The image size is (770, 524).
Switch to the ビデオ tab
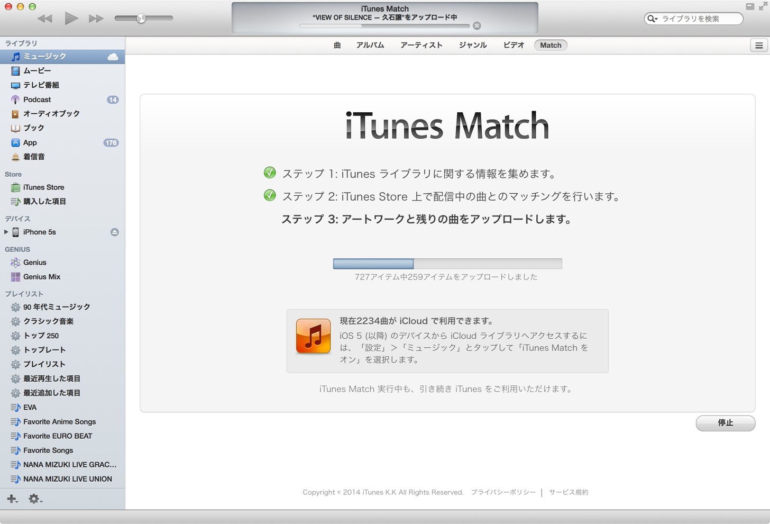coord(514,46)
